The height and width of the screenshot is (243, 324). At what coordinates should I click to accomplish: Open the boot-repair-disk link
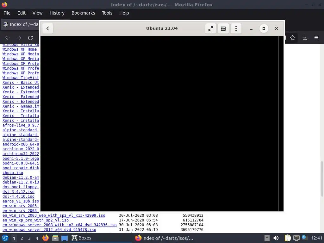pyautogui.click(x=21, y=168)
